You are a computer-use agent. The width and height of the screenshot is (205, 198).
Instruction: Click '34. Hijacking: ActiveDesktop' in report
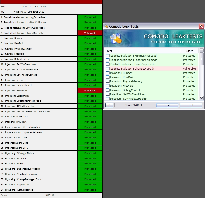click(x=17, y=190)
